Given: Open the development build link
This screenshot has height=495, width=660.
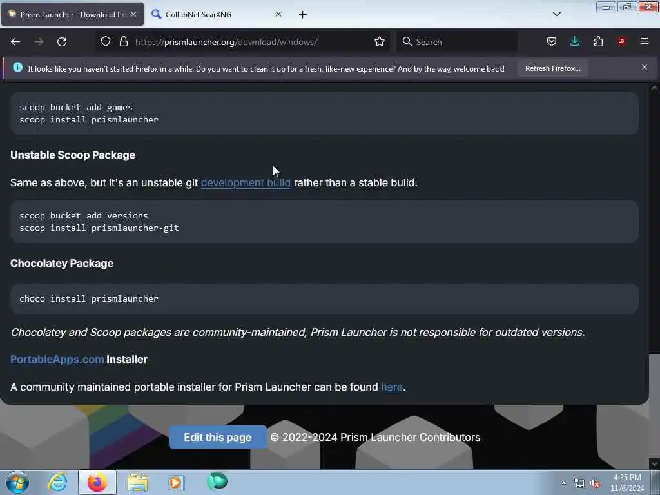Looking at the screenshot, I should [246, 182].
